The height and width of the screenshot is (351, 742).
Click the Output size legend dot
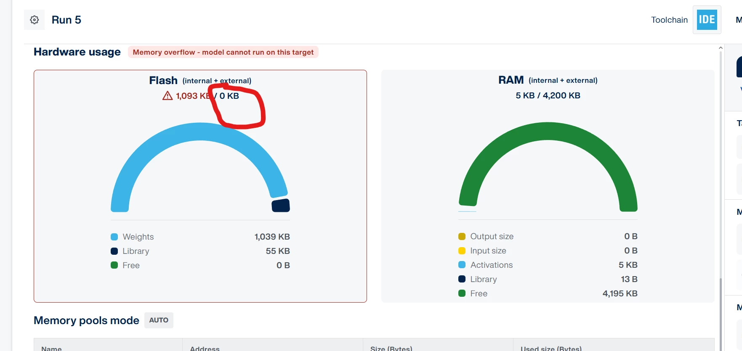[x=462, y=236]
